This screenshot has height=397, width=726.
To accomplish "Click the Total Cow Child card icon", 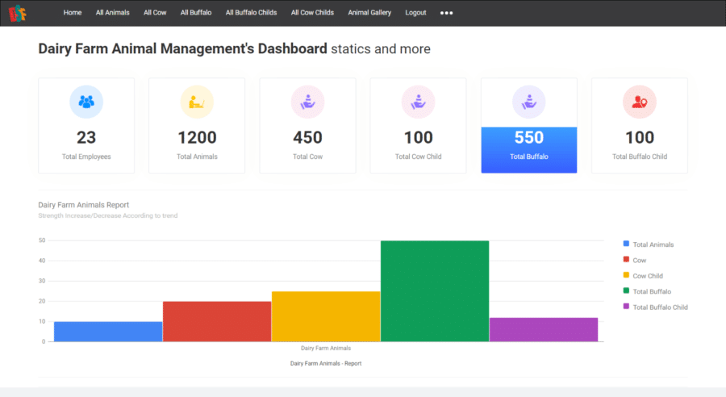I will (418, 102).
